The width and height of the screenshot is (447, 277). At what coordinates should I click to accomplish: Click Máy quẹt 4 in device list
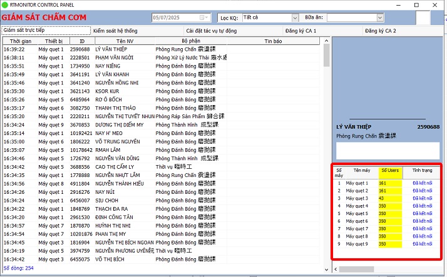(x=357, y=206)
